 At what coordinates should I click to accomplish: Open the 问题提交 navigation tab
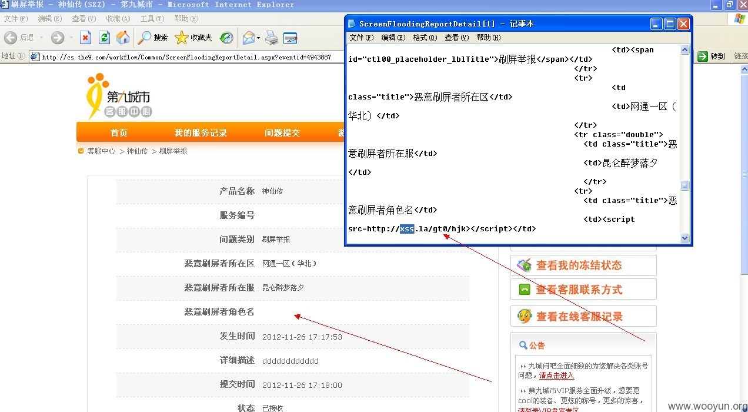click(x=282, y=133)
